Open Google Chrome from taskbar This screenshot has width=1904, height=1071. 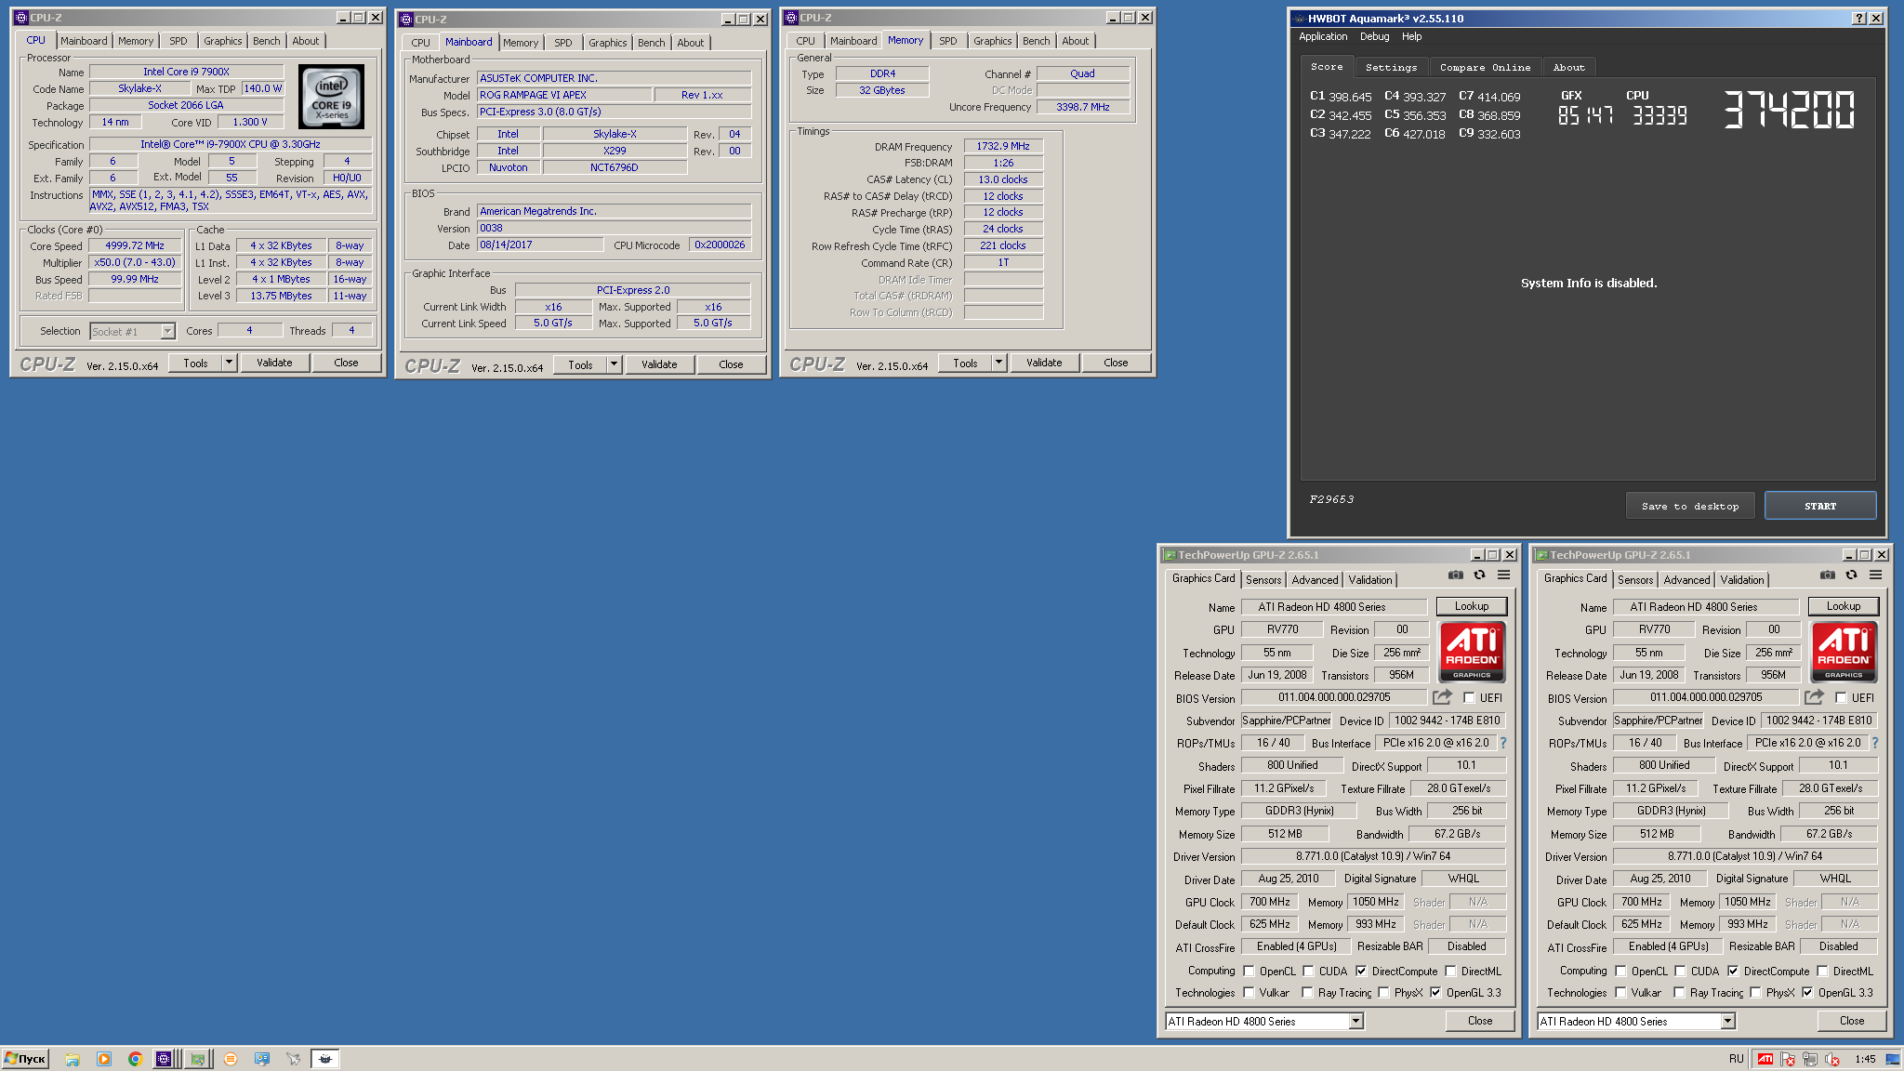135,1059
